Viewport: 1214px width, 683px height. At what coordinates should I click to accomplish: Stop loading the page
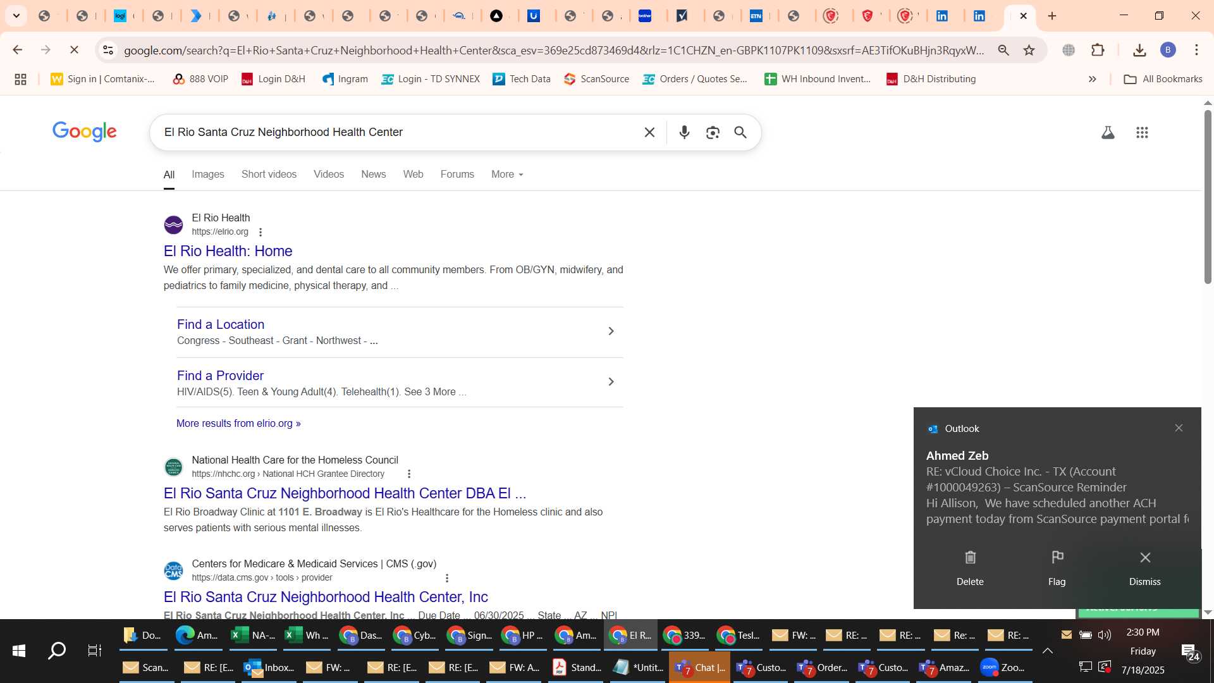click(74, 49)
